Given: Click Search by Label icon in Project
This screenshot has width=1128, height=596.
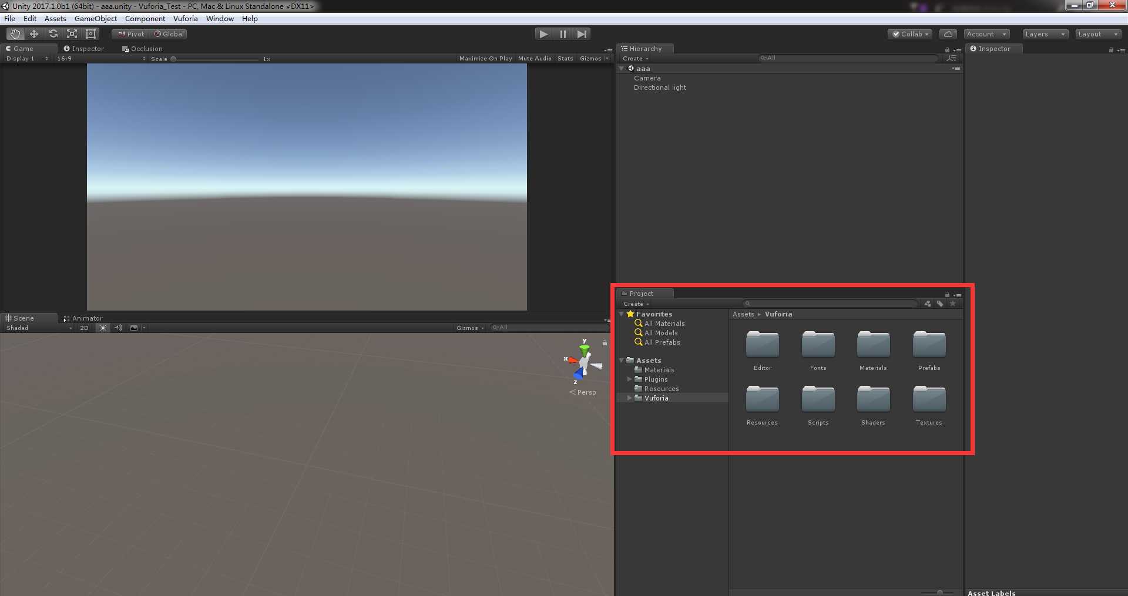Looking at the screenshot, I should (x=940, y=304).
